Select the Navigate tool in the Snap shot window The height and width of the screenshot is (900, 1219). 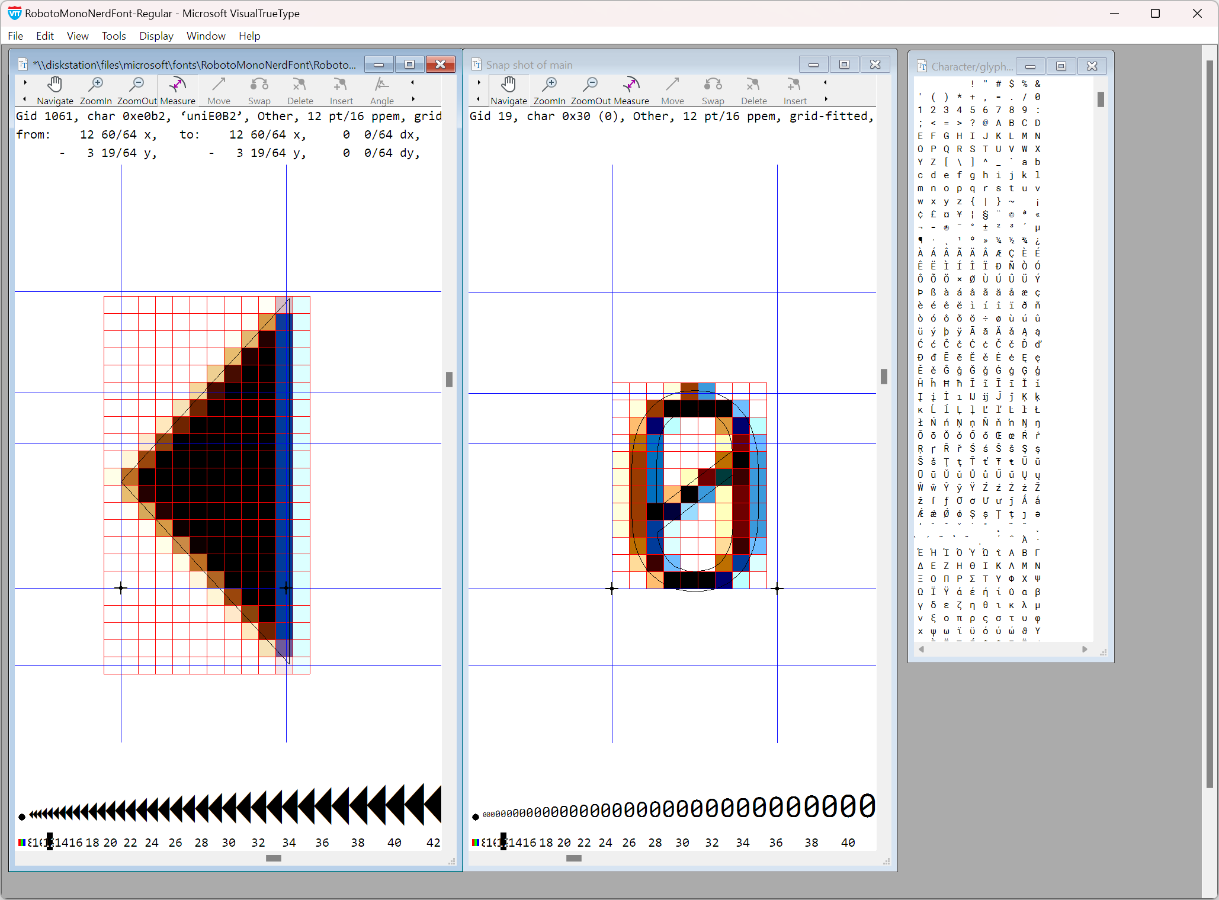[x=508, y=90]
